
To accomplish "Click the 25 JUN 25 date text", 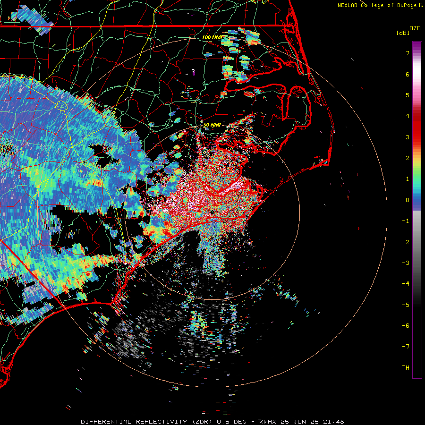I will click(299, 422).
